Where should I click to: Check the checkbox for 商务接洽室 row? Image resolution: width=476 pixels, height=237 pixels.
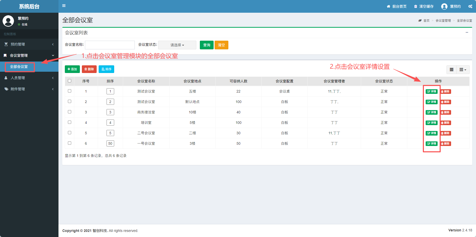tap(69, 112)
